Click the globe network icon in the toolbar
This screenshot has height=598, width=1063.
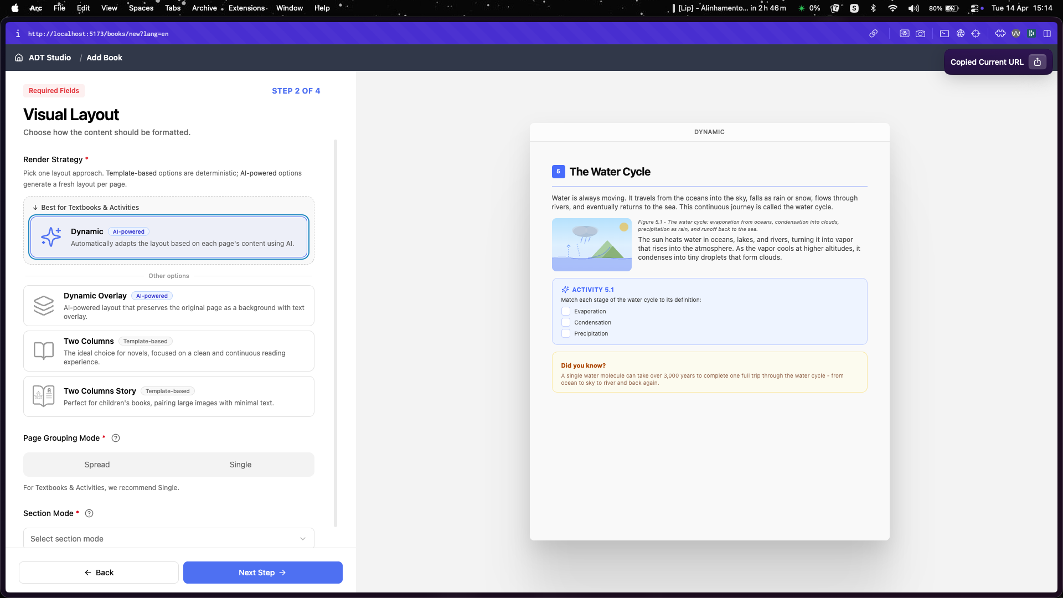(961, 34)
